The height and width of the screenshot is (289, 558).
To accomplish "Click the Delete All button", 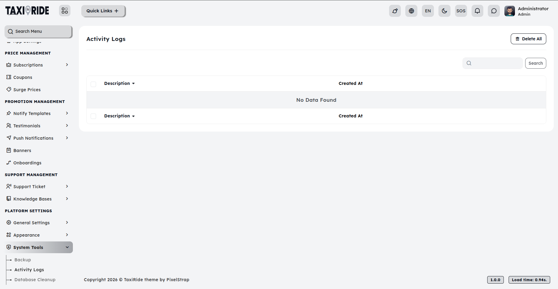I will (x=528, y=39).
